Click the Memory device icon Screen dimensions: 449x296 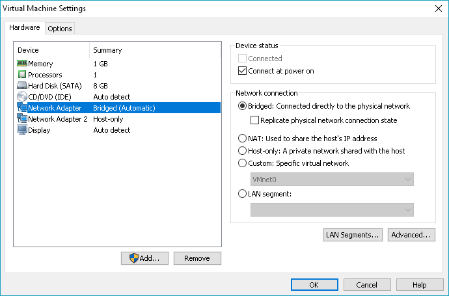21,64
